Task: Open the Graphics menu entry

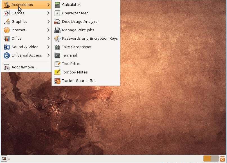Action: pyautogui.click(x=26, y=22)
